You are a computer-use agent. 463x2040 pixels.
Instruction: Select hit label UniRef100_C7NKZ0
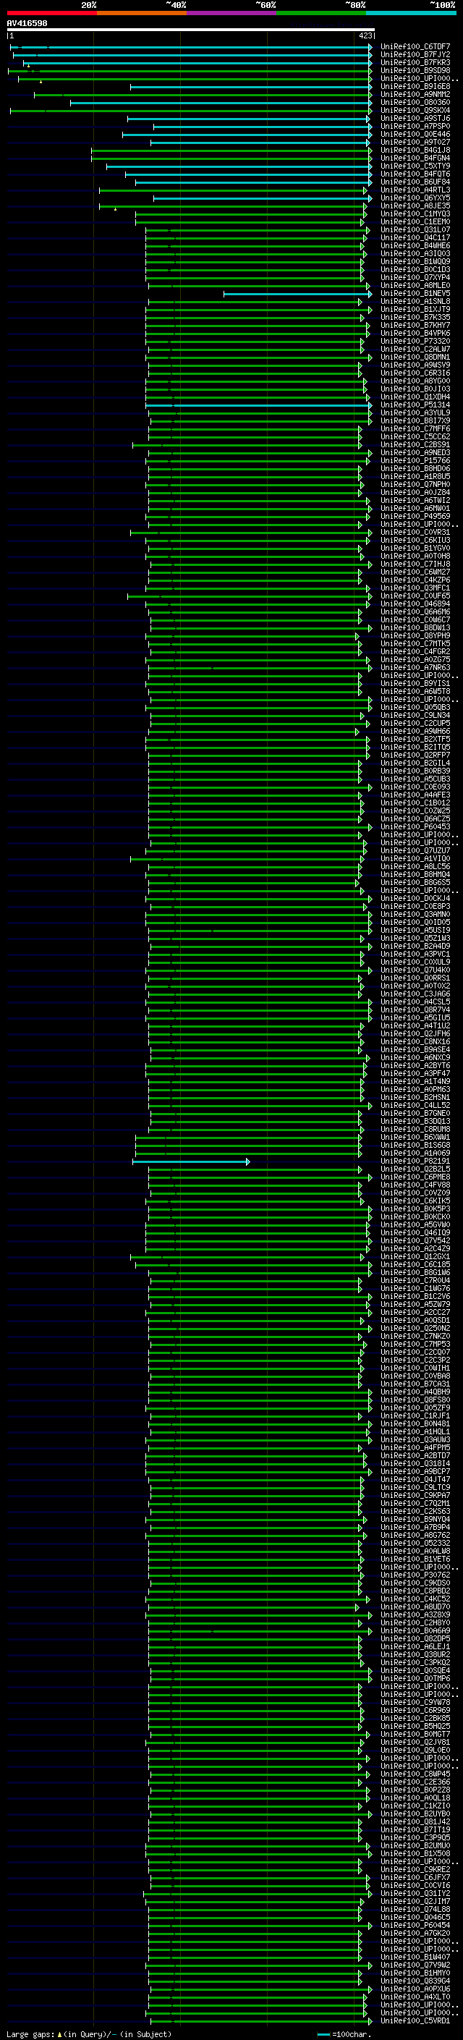click(415, 1337)
